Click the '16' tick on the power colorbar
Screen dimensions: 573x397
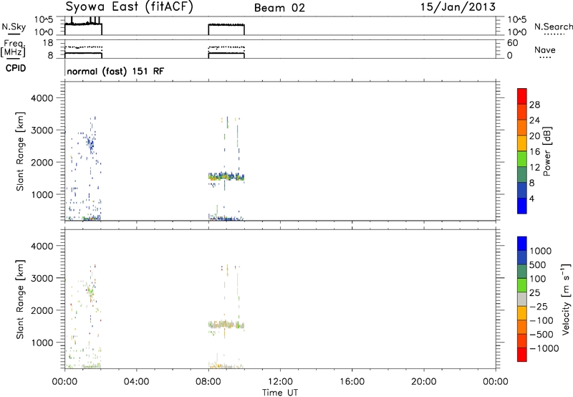point(534,152)
